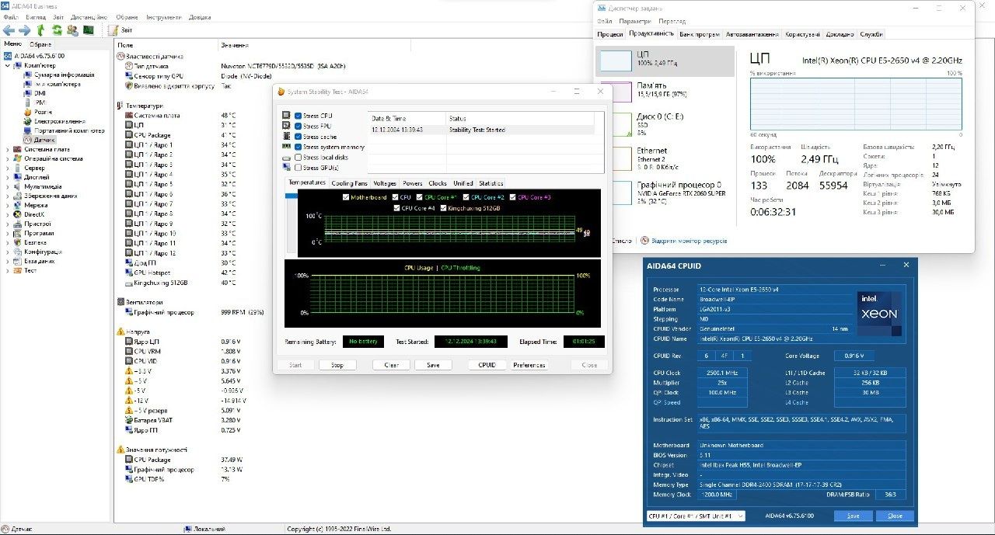This screenshot has height=535, width=995.
Task: Click the users icon in AIDA64 toolbar
Action: [x=72, y=30]
